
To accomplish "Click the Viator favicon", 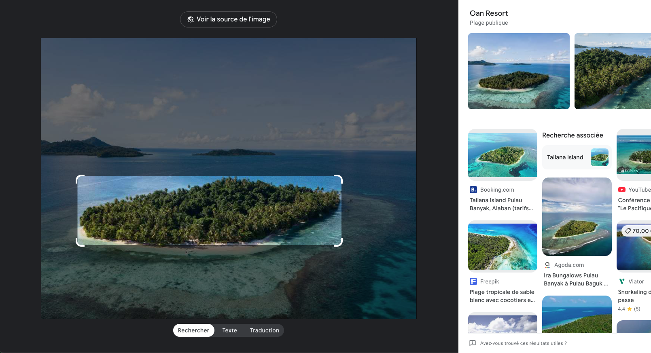I will click(x=622, y=281).
